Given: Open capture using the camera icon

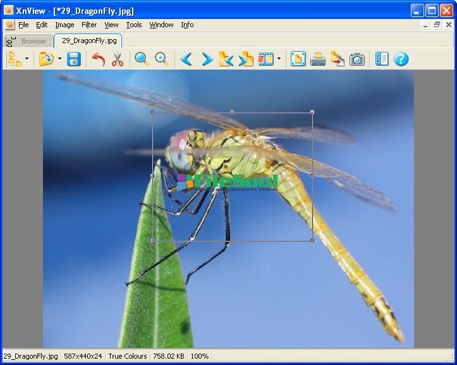Looking at the screenshot, I should [x=357, y=59].
